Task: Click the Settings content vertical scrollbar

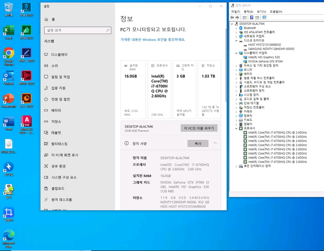Action: pyautogui.click(x=226, y=65)
